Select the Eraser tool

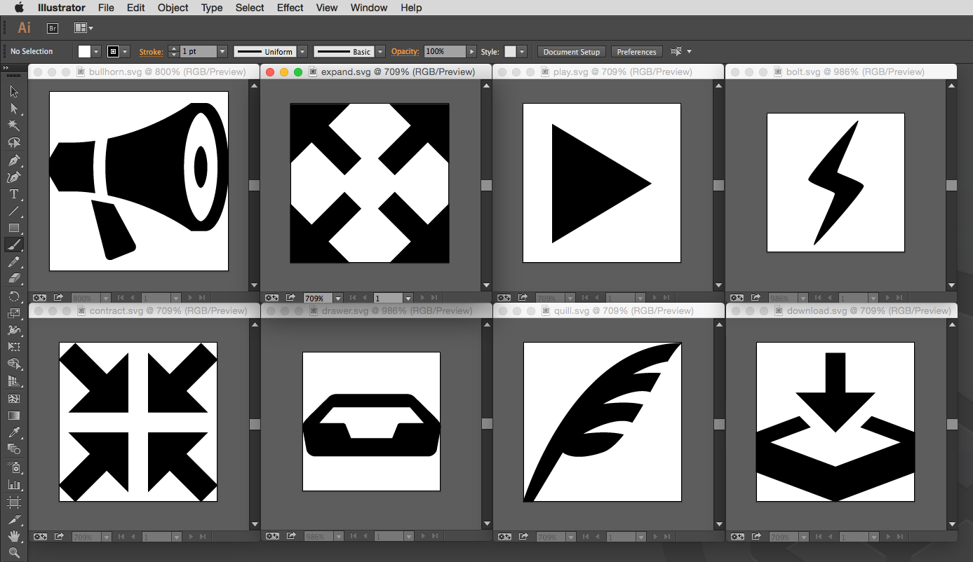coord(14,278)
